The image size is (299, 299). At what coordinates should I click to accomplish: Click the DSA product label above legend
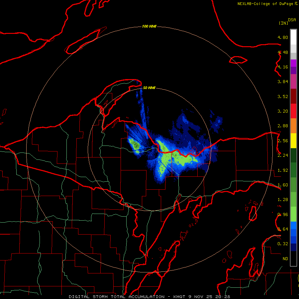point(292,20)
